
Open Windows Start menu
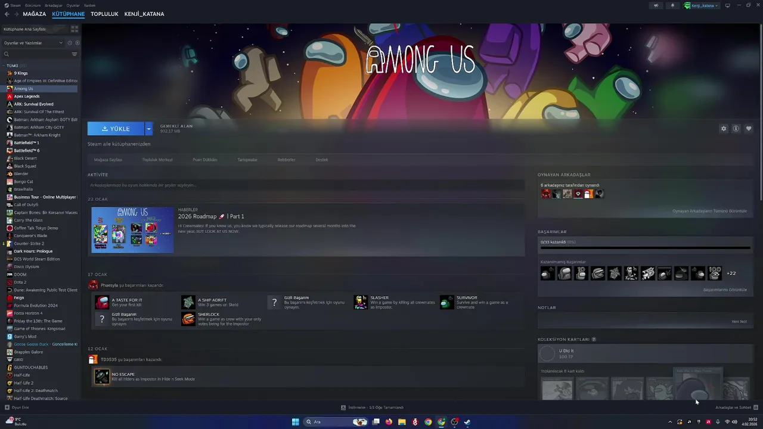295,422
